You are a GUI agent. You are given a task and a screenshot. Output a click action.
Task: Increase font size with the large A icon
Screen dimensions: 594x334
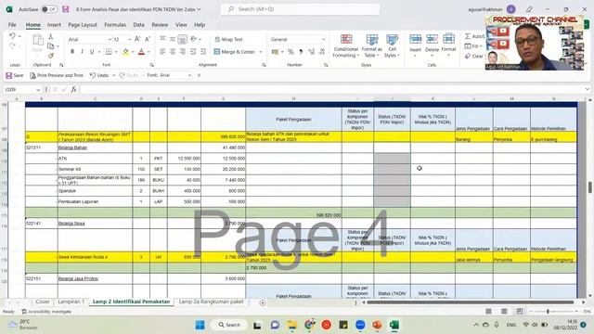click(x=137, y=39)
